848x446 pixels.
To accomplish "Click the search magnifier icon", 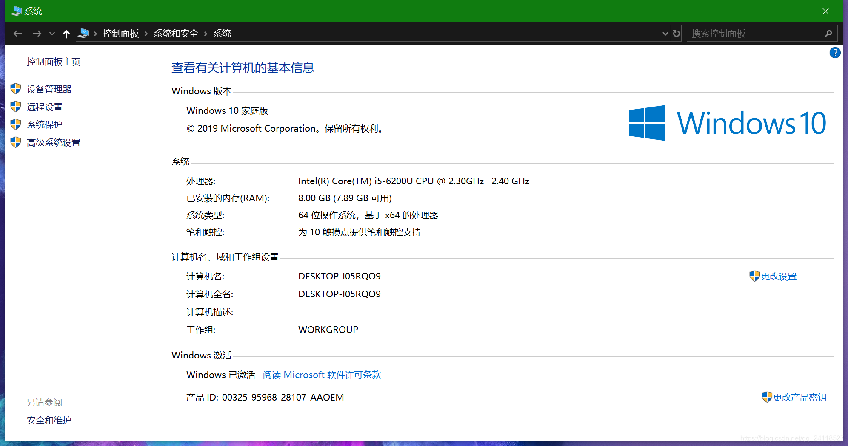I will coord(828,34).
